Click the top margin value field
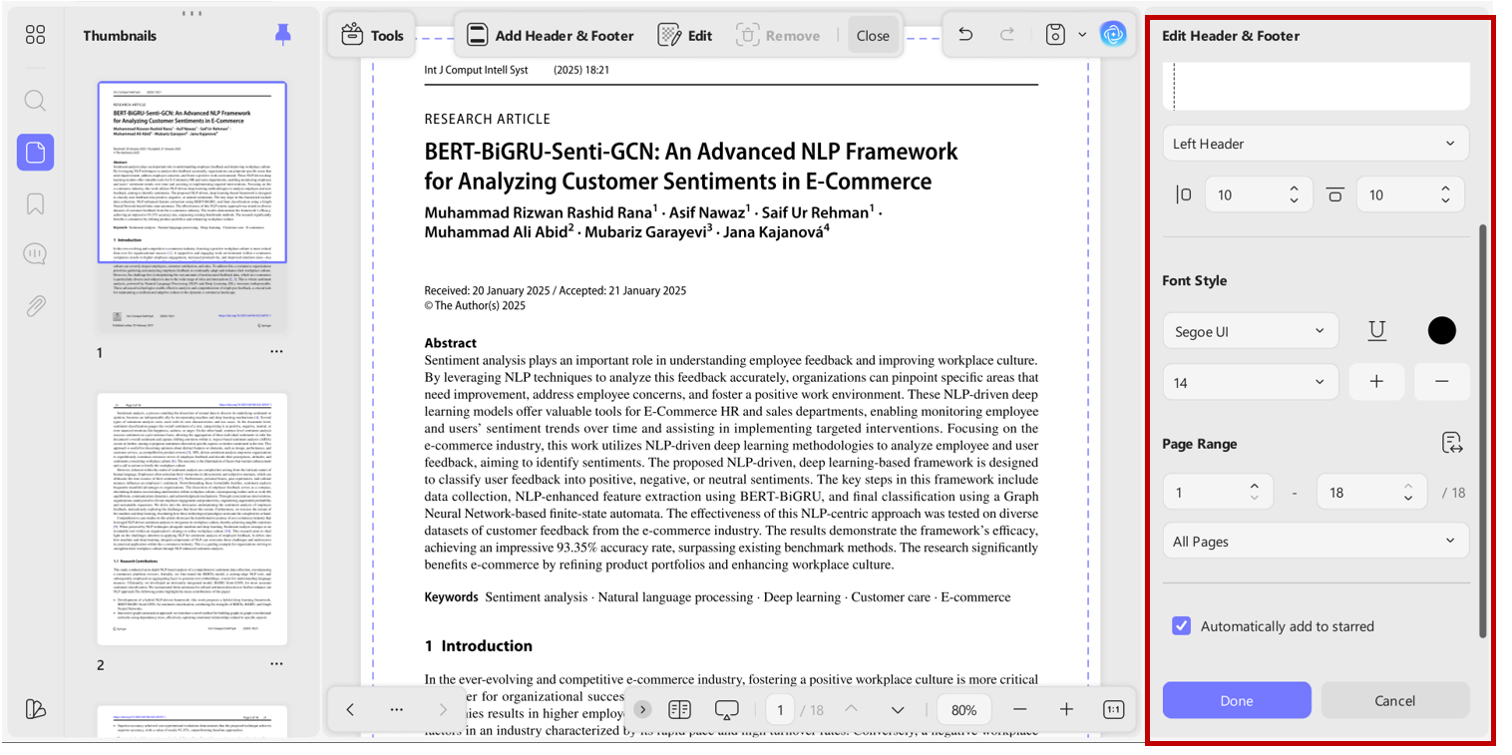The image size is (1512, 755). [1410, 194]
